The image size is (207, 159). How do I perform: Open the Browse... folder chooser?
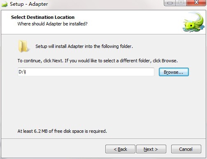click(x=174, y=72)
